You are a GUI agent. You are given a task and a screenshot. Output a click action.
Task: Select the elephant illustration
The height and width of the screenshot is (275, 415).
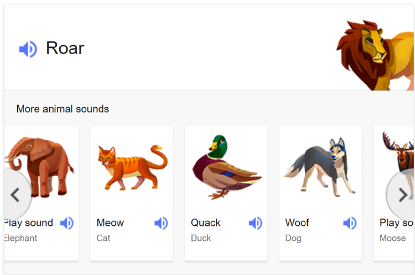(x=39, y=167)
